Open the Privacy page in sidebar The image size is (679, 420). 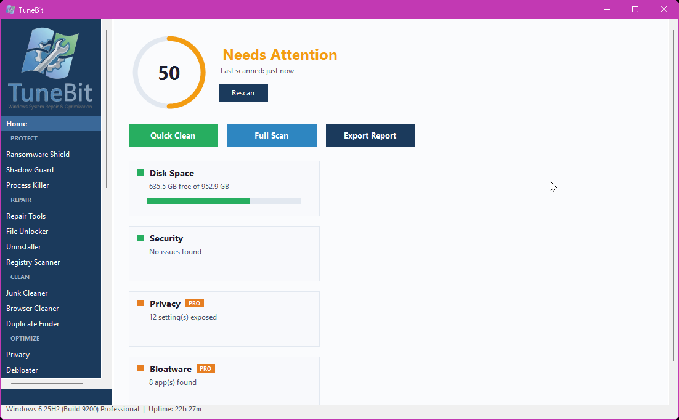pyautogui.click(x=51, y=354)
